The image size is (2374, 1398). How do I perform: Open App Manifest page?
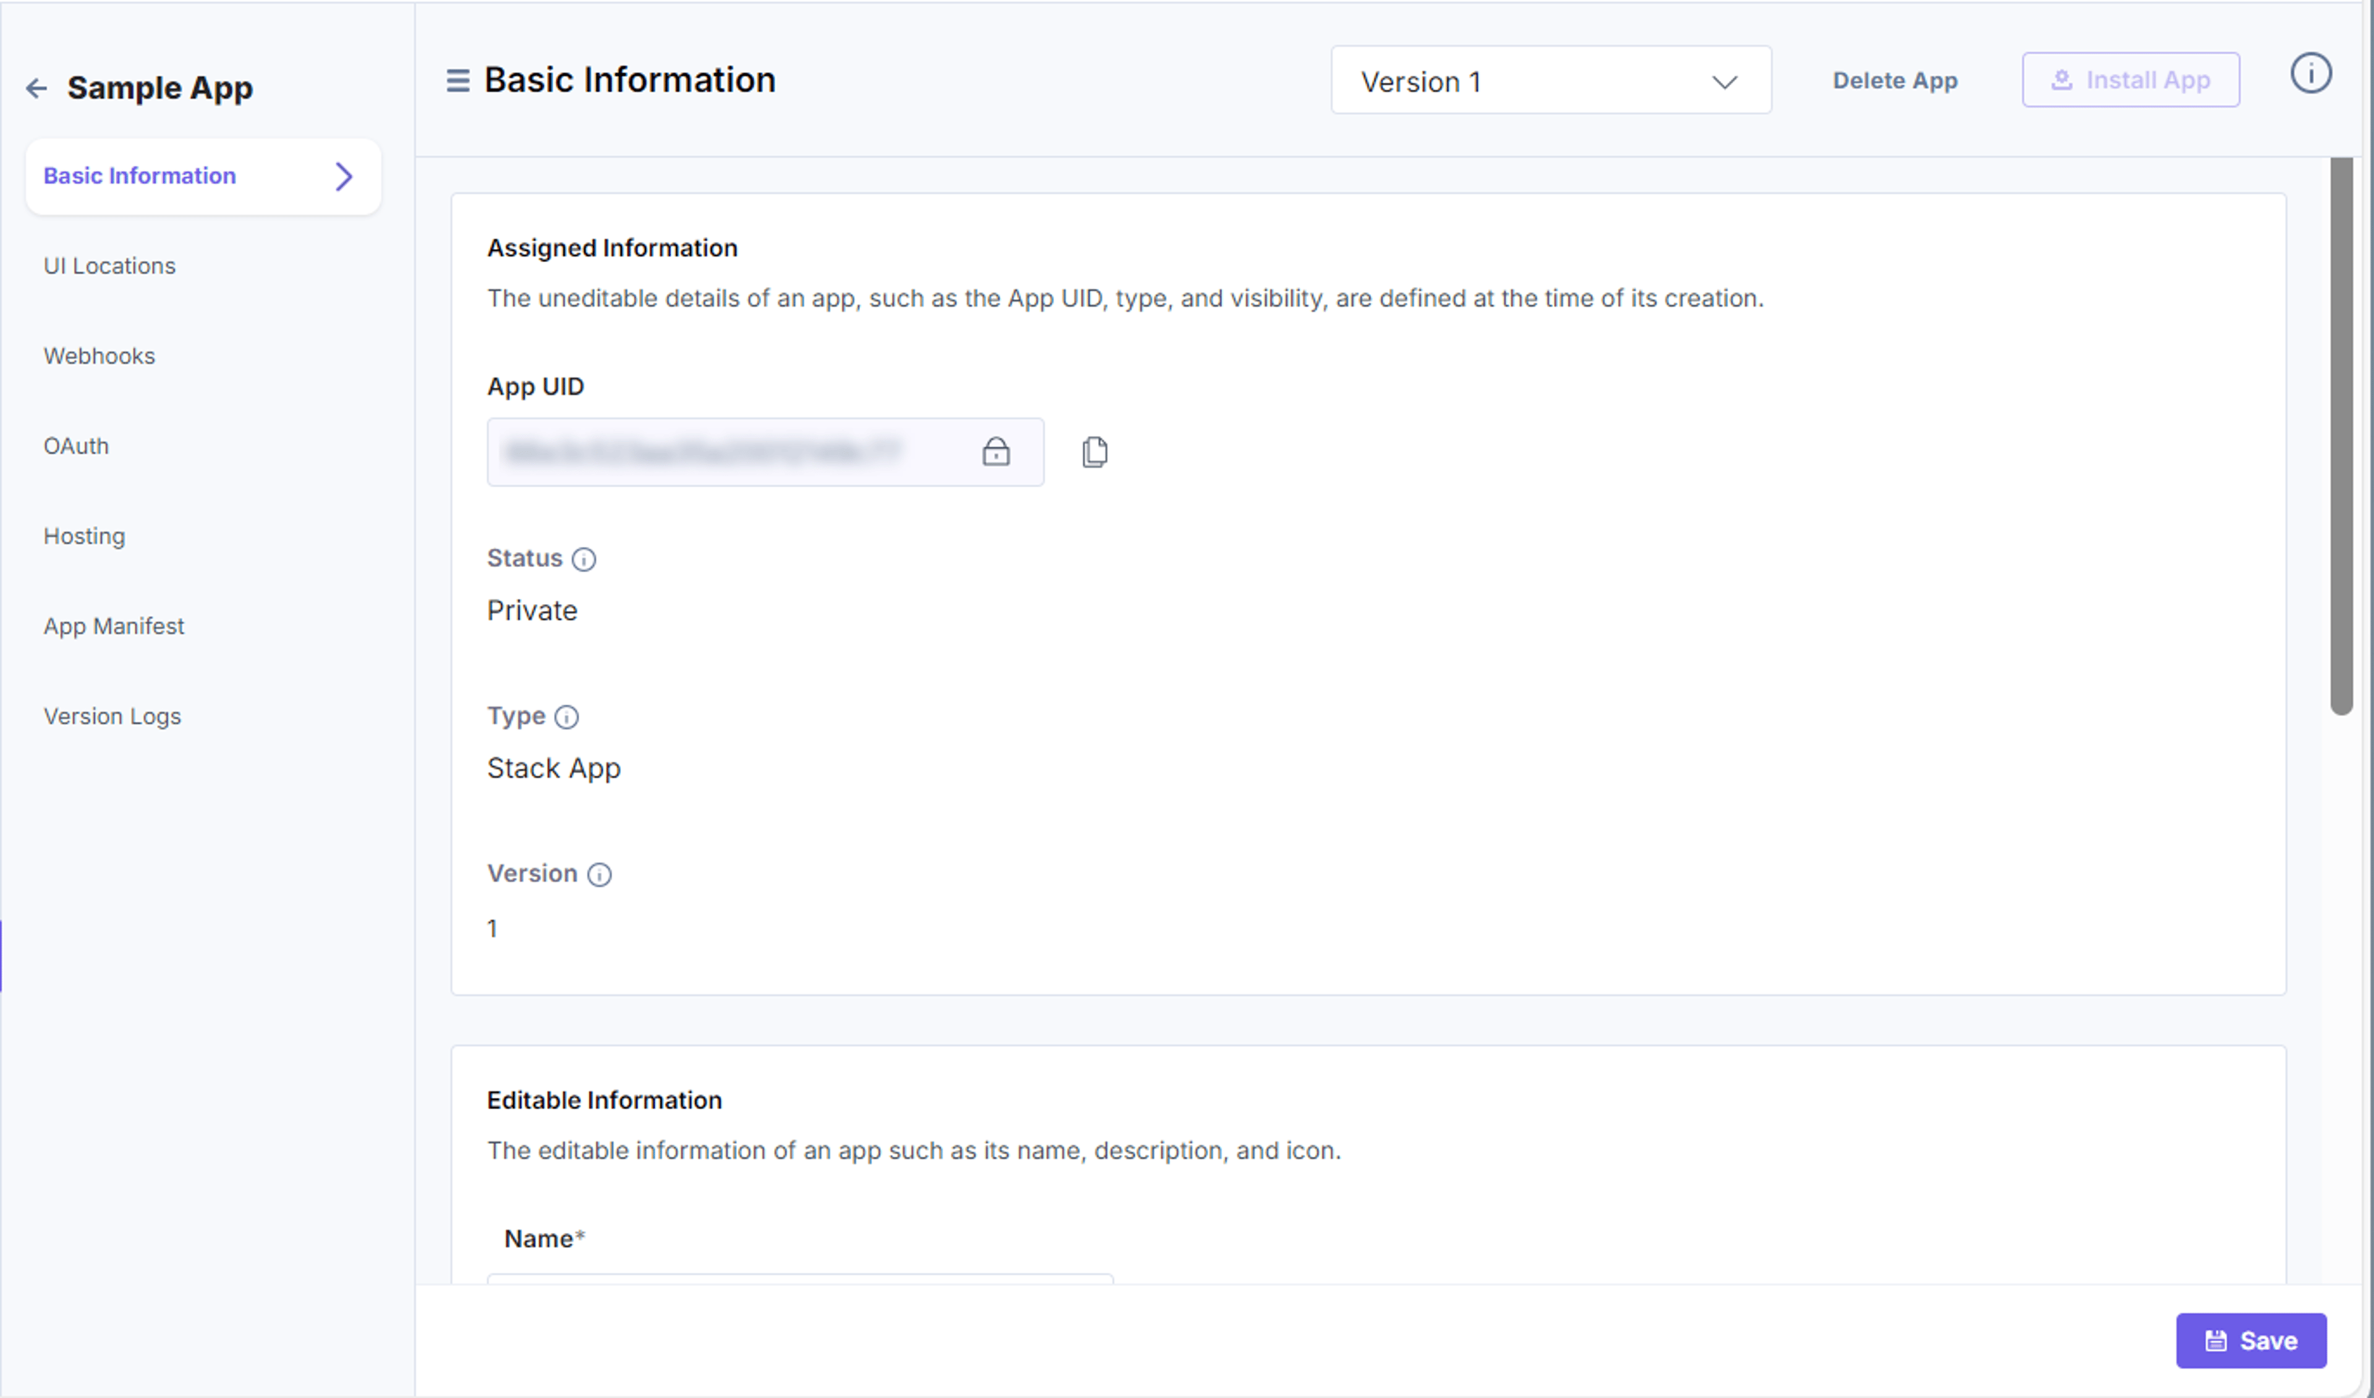114,626
